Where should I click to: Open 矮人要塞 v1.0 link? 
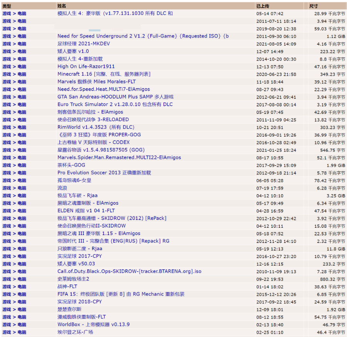(x=73, y=51)
